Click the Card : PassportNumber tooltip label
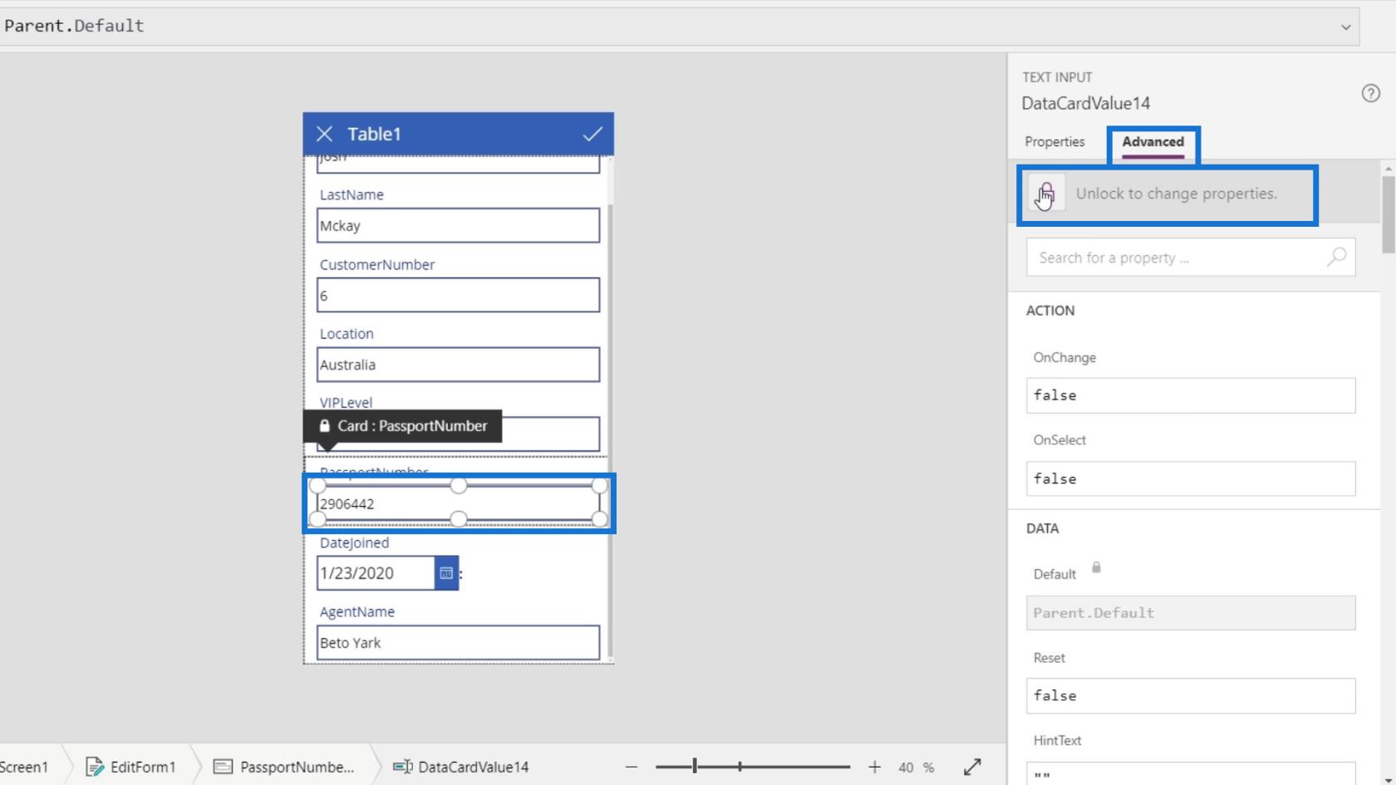The width and height of the screenshot is (1396, 785). 402,426
